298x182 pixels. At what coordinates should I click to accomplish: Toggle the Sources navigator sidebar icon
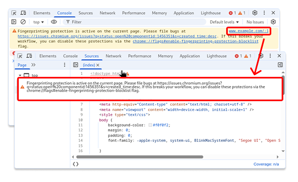click(x=76, y=65)
